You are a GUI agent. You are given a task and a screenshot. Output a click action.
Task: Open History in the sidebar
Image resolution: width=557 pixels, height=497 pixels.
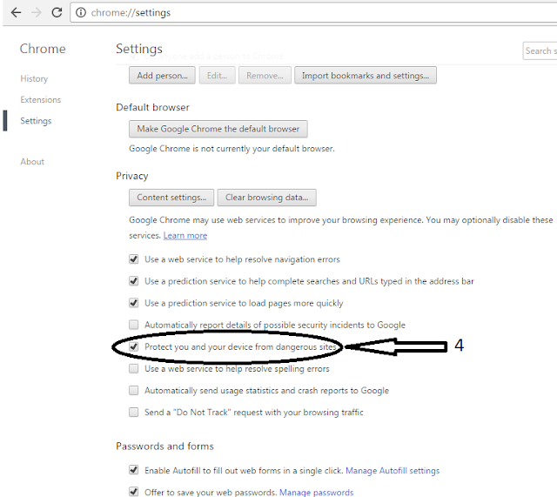pyautogui.click(x=34, y=78)
